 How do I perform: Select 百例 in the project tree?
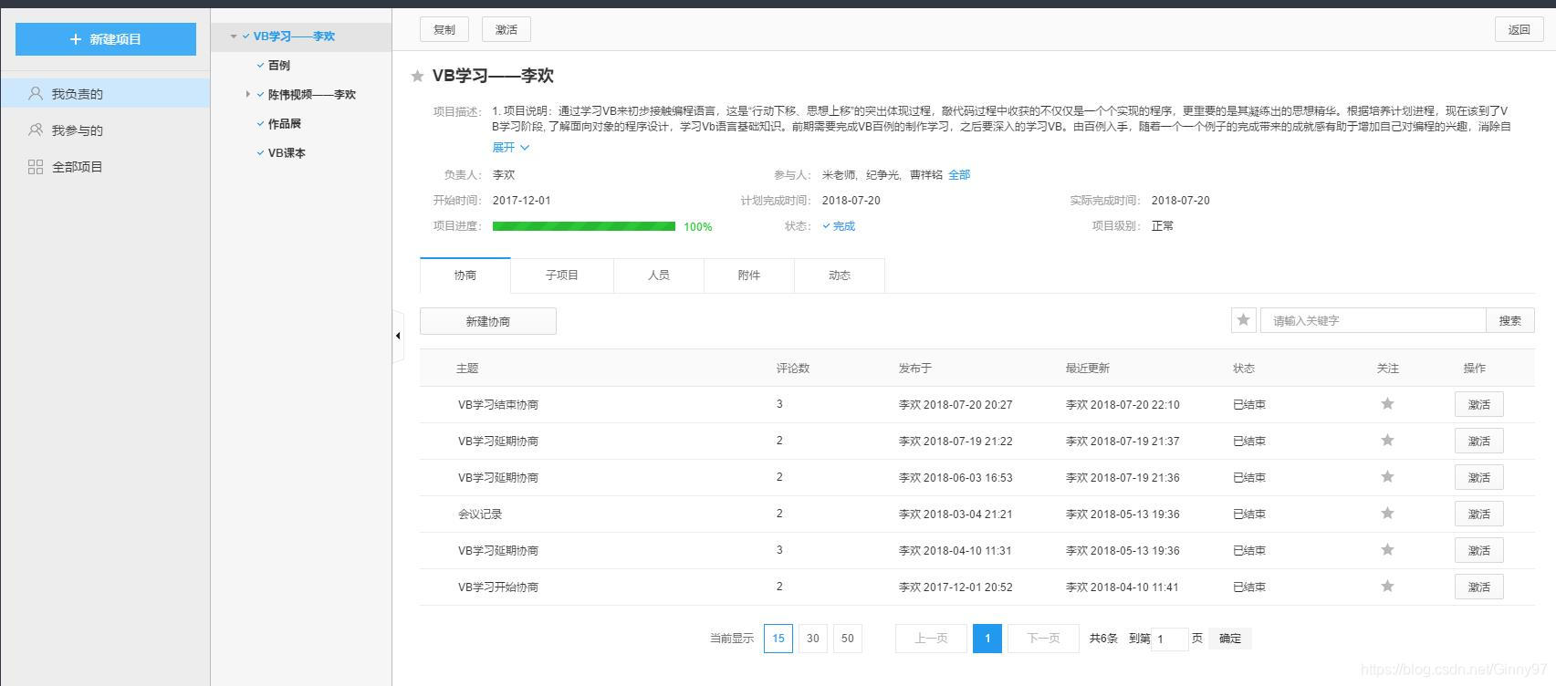pos(278,66)
